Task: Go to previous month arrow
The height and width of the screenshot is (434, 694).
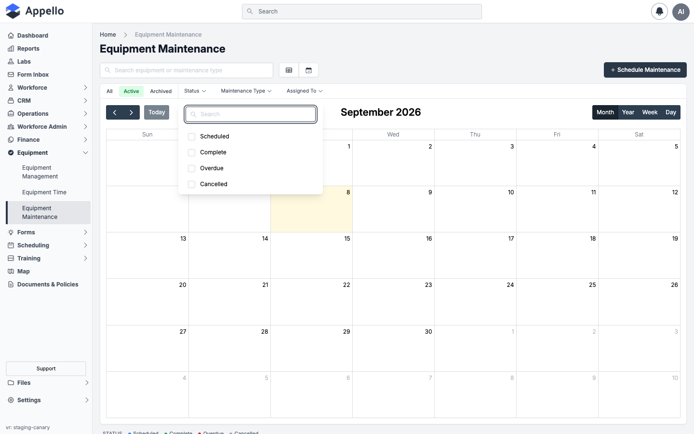Action: coord(115,112)
